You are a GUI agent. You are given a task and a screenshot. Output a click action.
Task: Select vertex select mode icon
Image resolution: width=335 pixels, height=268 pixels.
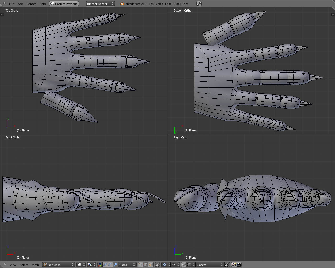click(x=141, y=265)
